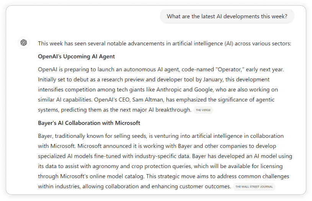Open The Wall Street Journal source citation
Screen dimensions: 312x201
(x=254, y=187)
